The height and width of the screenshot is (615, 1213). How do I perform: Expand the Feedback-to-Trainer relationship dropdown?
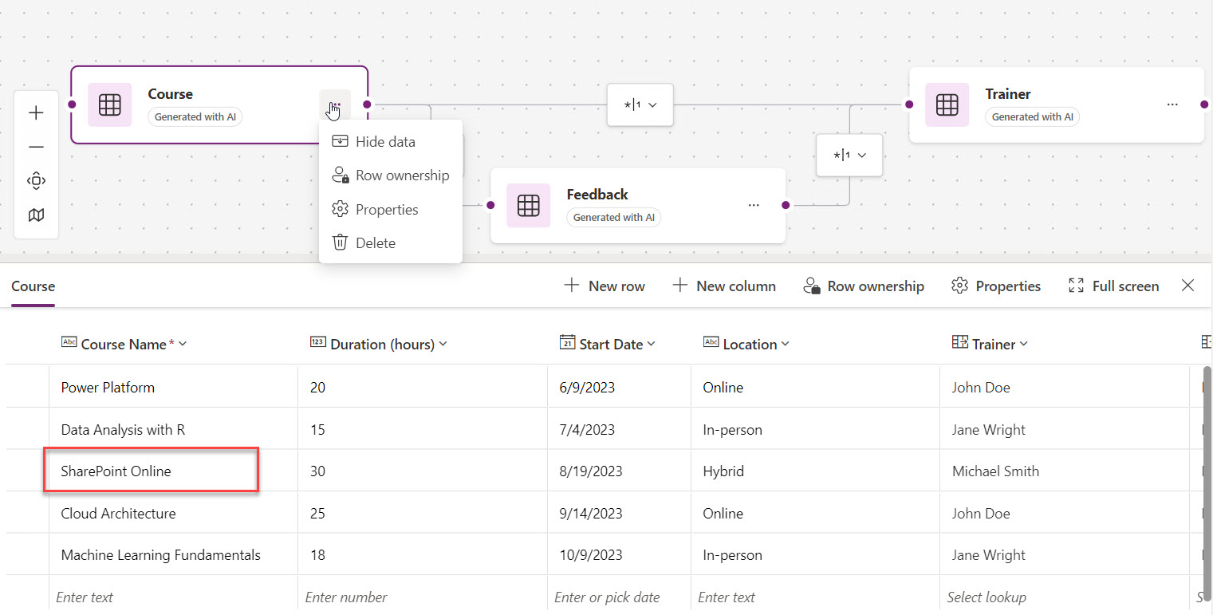(849, 155)
